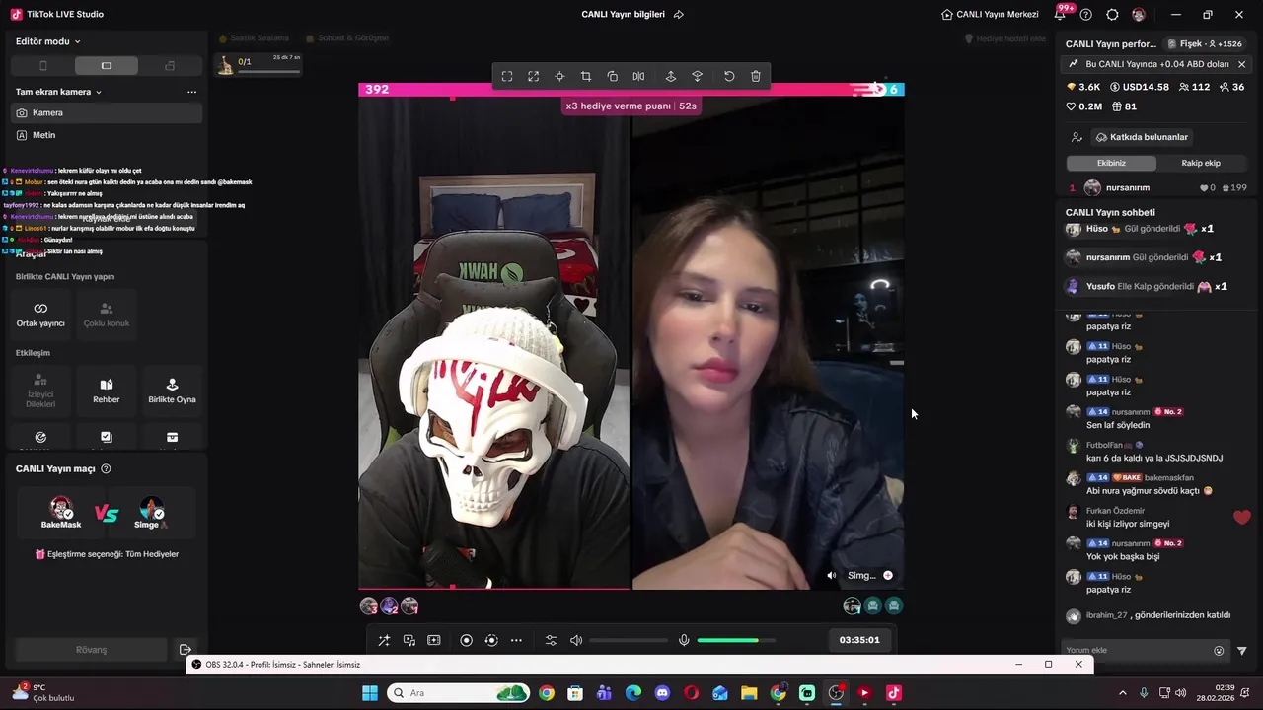
Task: Delete the source with the trash icon
Action: (756, 77)
